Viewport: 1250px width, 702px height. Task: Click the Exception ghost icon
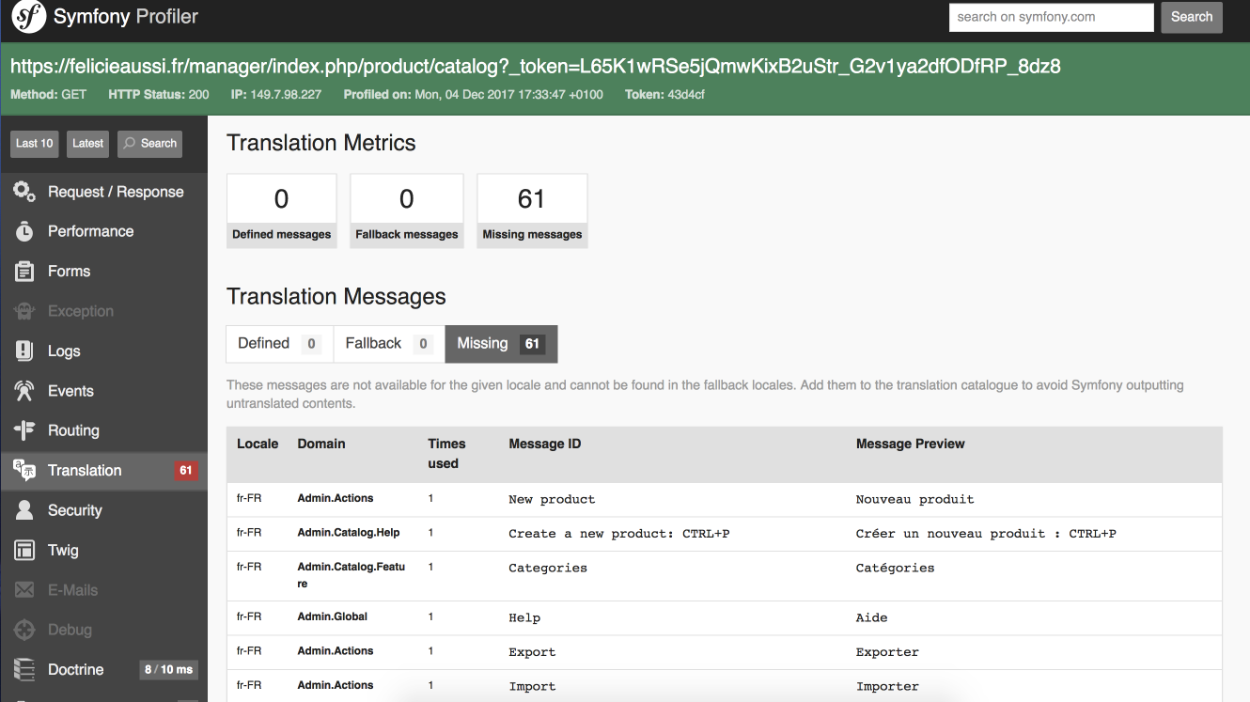tap(24, 311)
